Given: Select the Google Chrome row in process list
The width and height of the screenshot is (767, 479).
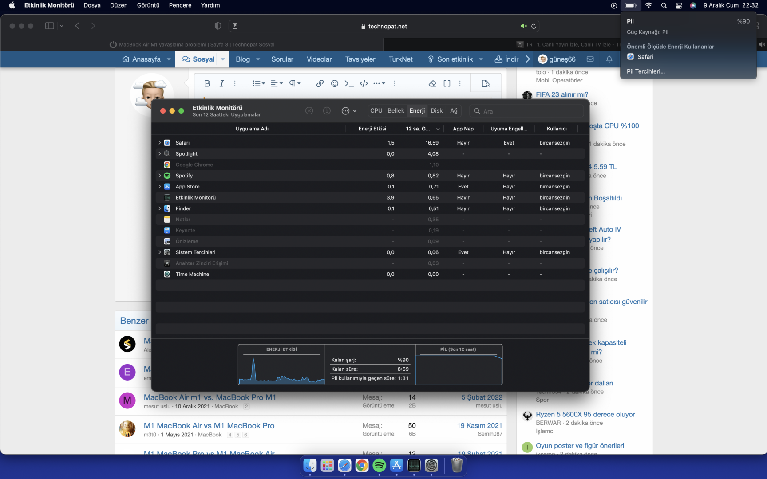Looking at the screenshot, I should pos(370,165).
